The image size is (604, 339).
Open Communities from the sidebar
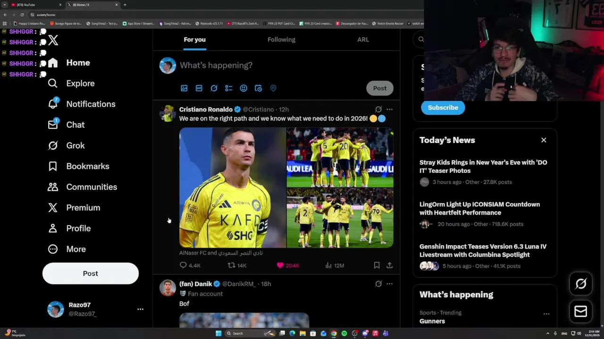[82, 187]
